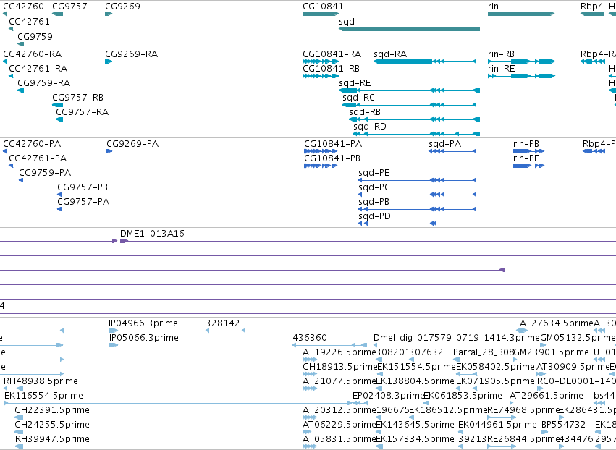Click protein CG9269-PA label
616x450 pixels.
click(x=132, y=144)
